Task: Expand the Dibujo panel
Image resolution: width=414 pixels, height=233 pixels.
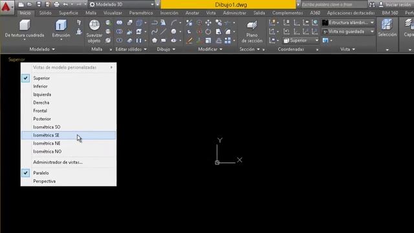Action: 166,49
